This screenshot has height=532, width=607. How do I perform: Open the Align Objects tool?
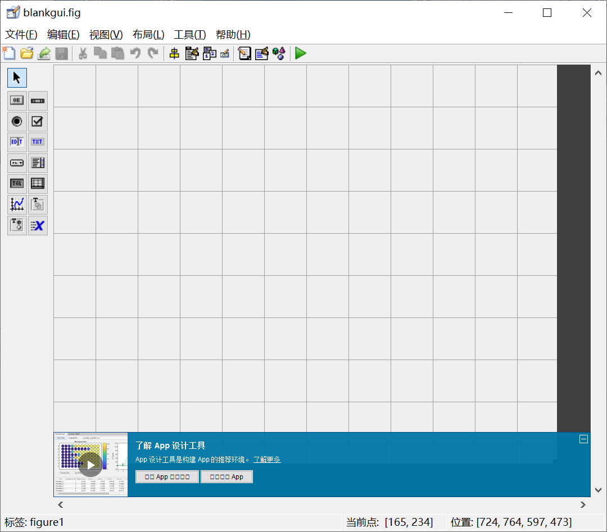click(x=174, y=53)
